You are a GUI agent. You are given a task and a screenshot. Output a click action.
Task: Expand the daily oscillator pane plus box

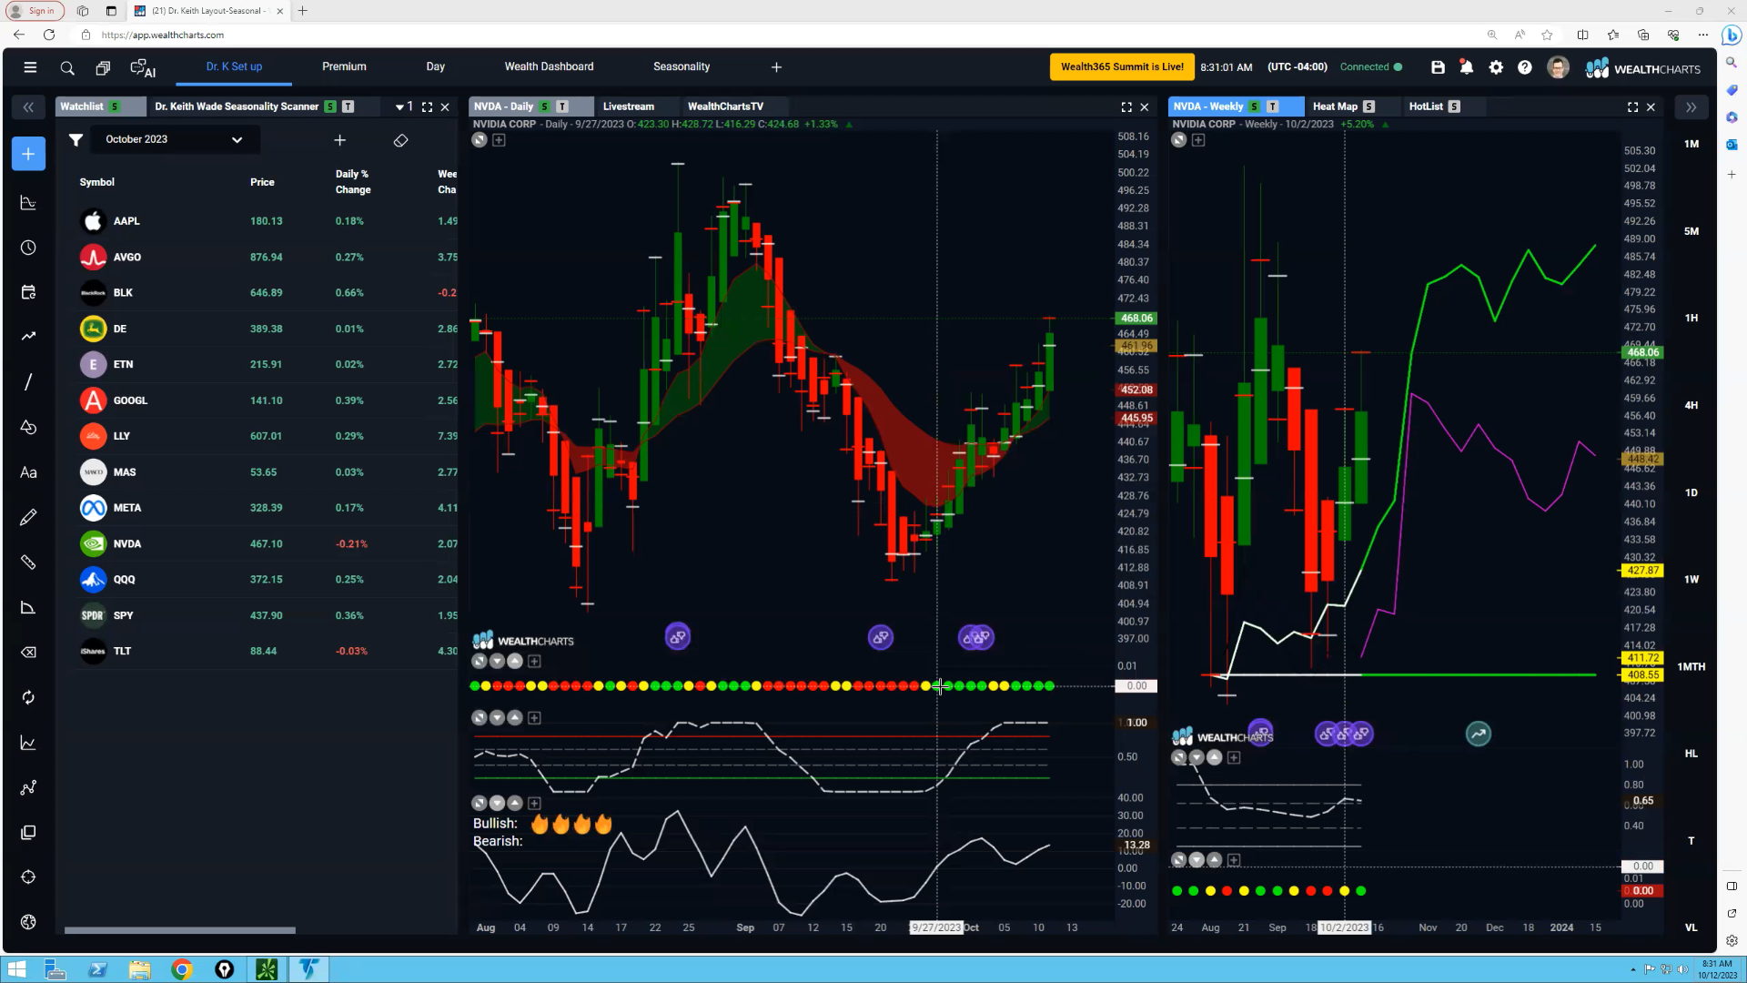pos(534,718)
